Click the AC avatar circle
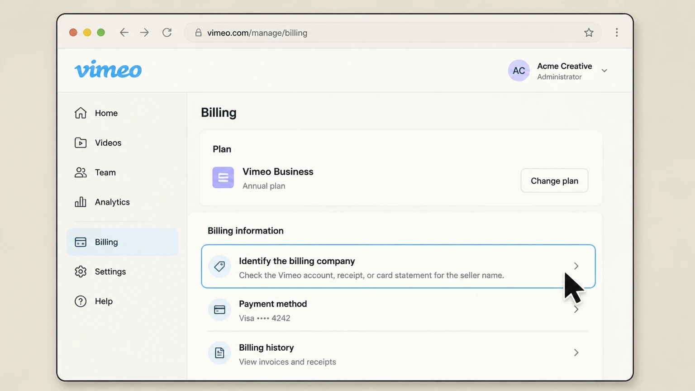 click(519, 71)
